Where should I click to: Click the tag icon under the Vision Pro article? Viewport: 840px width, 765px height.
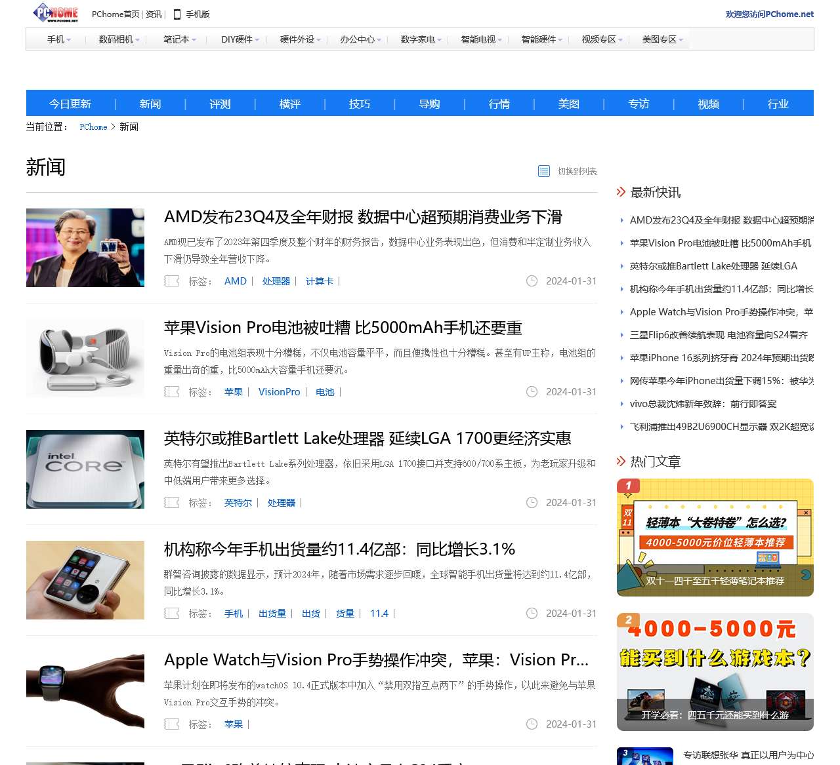click(x=171, y=391)
